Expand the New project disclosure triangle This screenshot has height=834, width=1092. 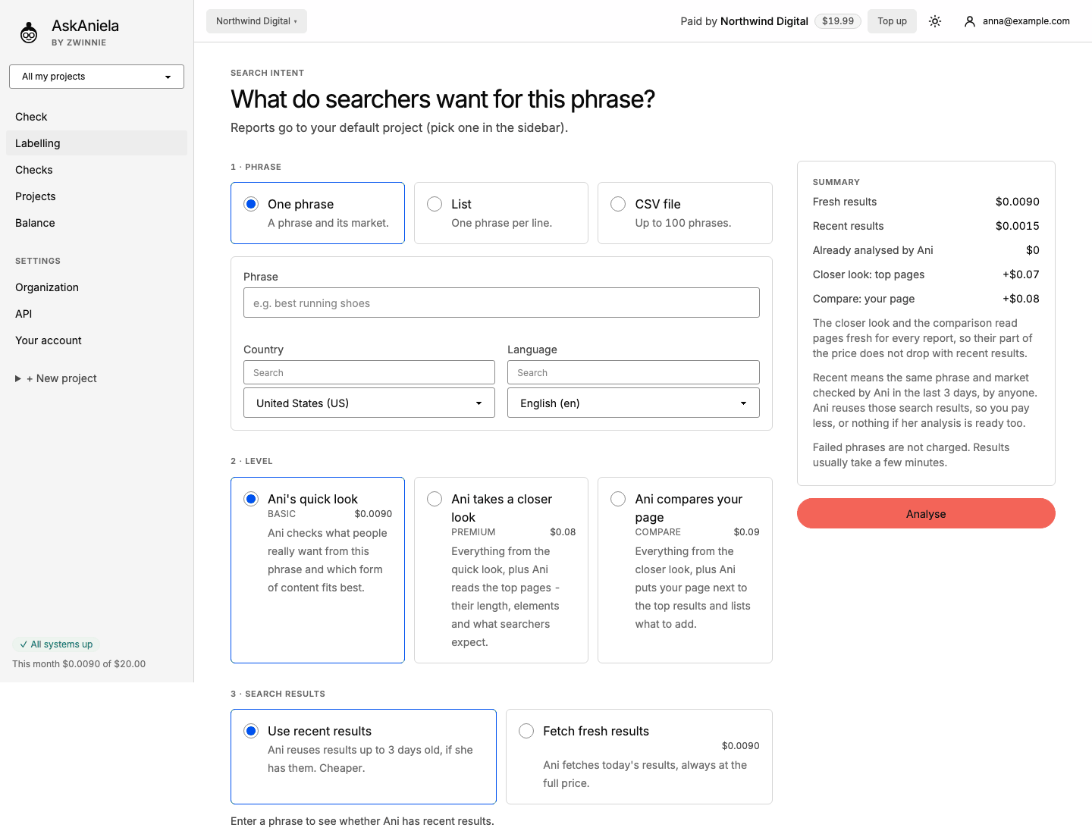(18, 378)
